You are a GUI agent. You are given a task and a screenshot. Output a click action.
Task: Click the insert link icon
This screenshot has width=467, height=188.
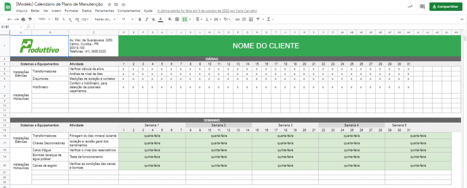(x=237, y=19)
